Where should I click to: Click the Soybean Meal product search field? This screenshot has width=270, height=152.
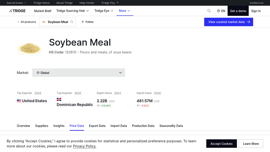(57, 22)
